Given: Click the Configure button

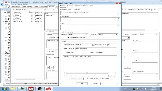Looking at the screenshot, I should coord(111,76).
